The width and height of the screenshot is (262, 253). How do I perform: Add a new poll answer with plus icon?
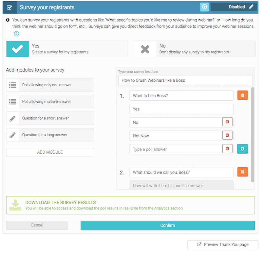coord(242,149)
